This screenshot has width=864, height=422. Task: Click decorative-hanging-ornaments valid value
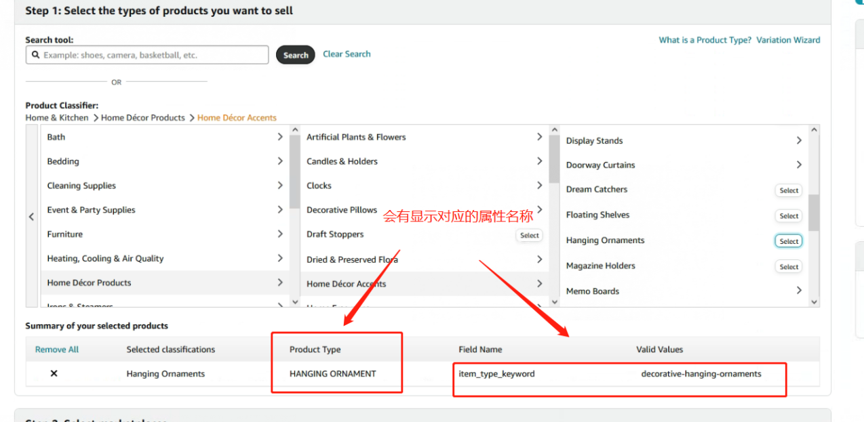[701, 373]
